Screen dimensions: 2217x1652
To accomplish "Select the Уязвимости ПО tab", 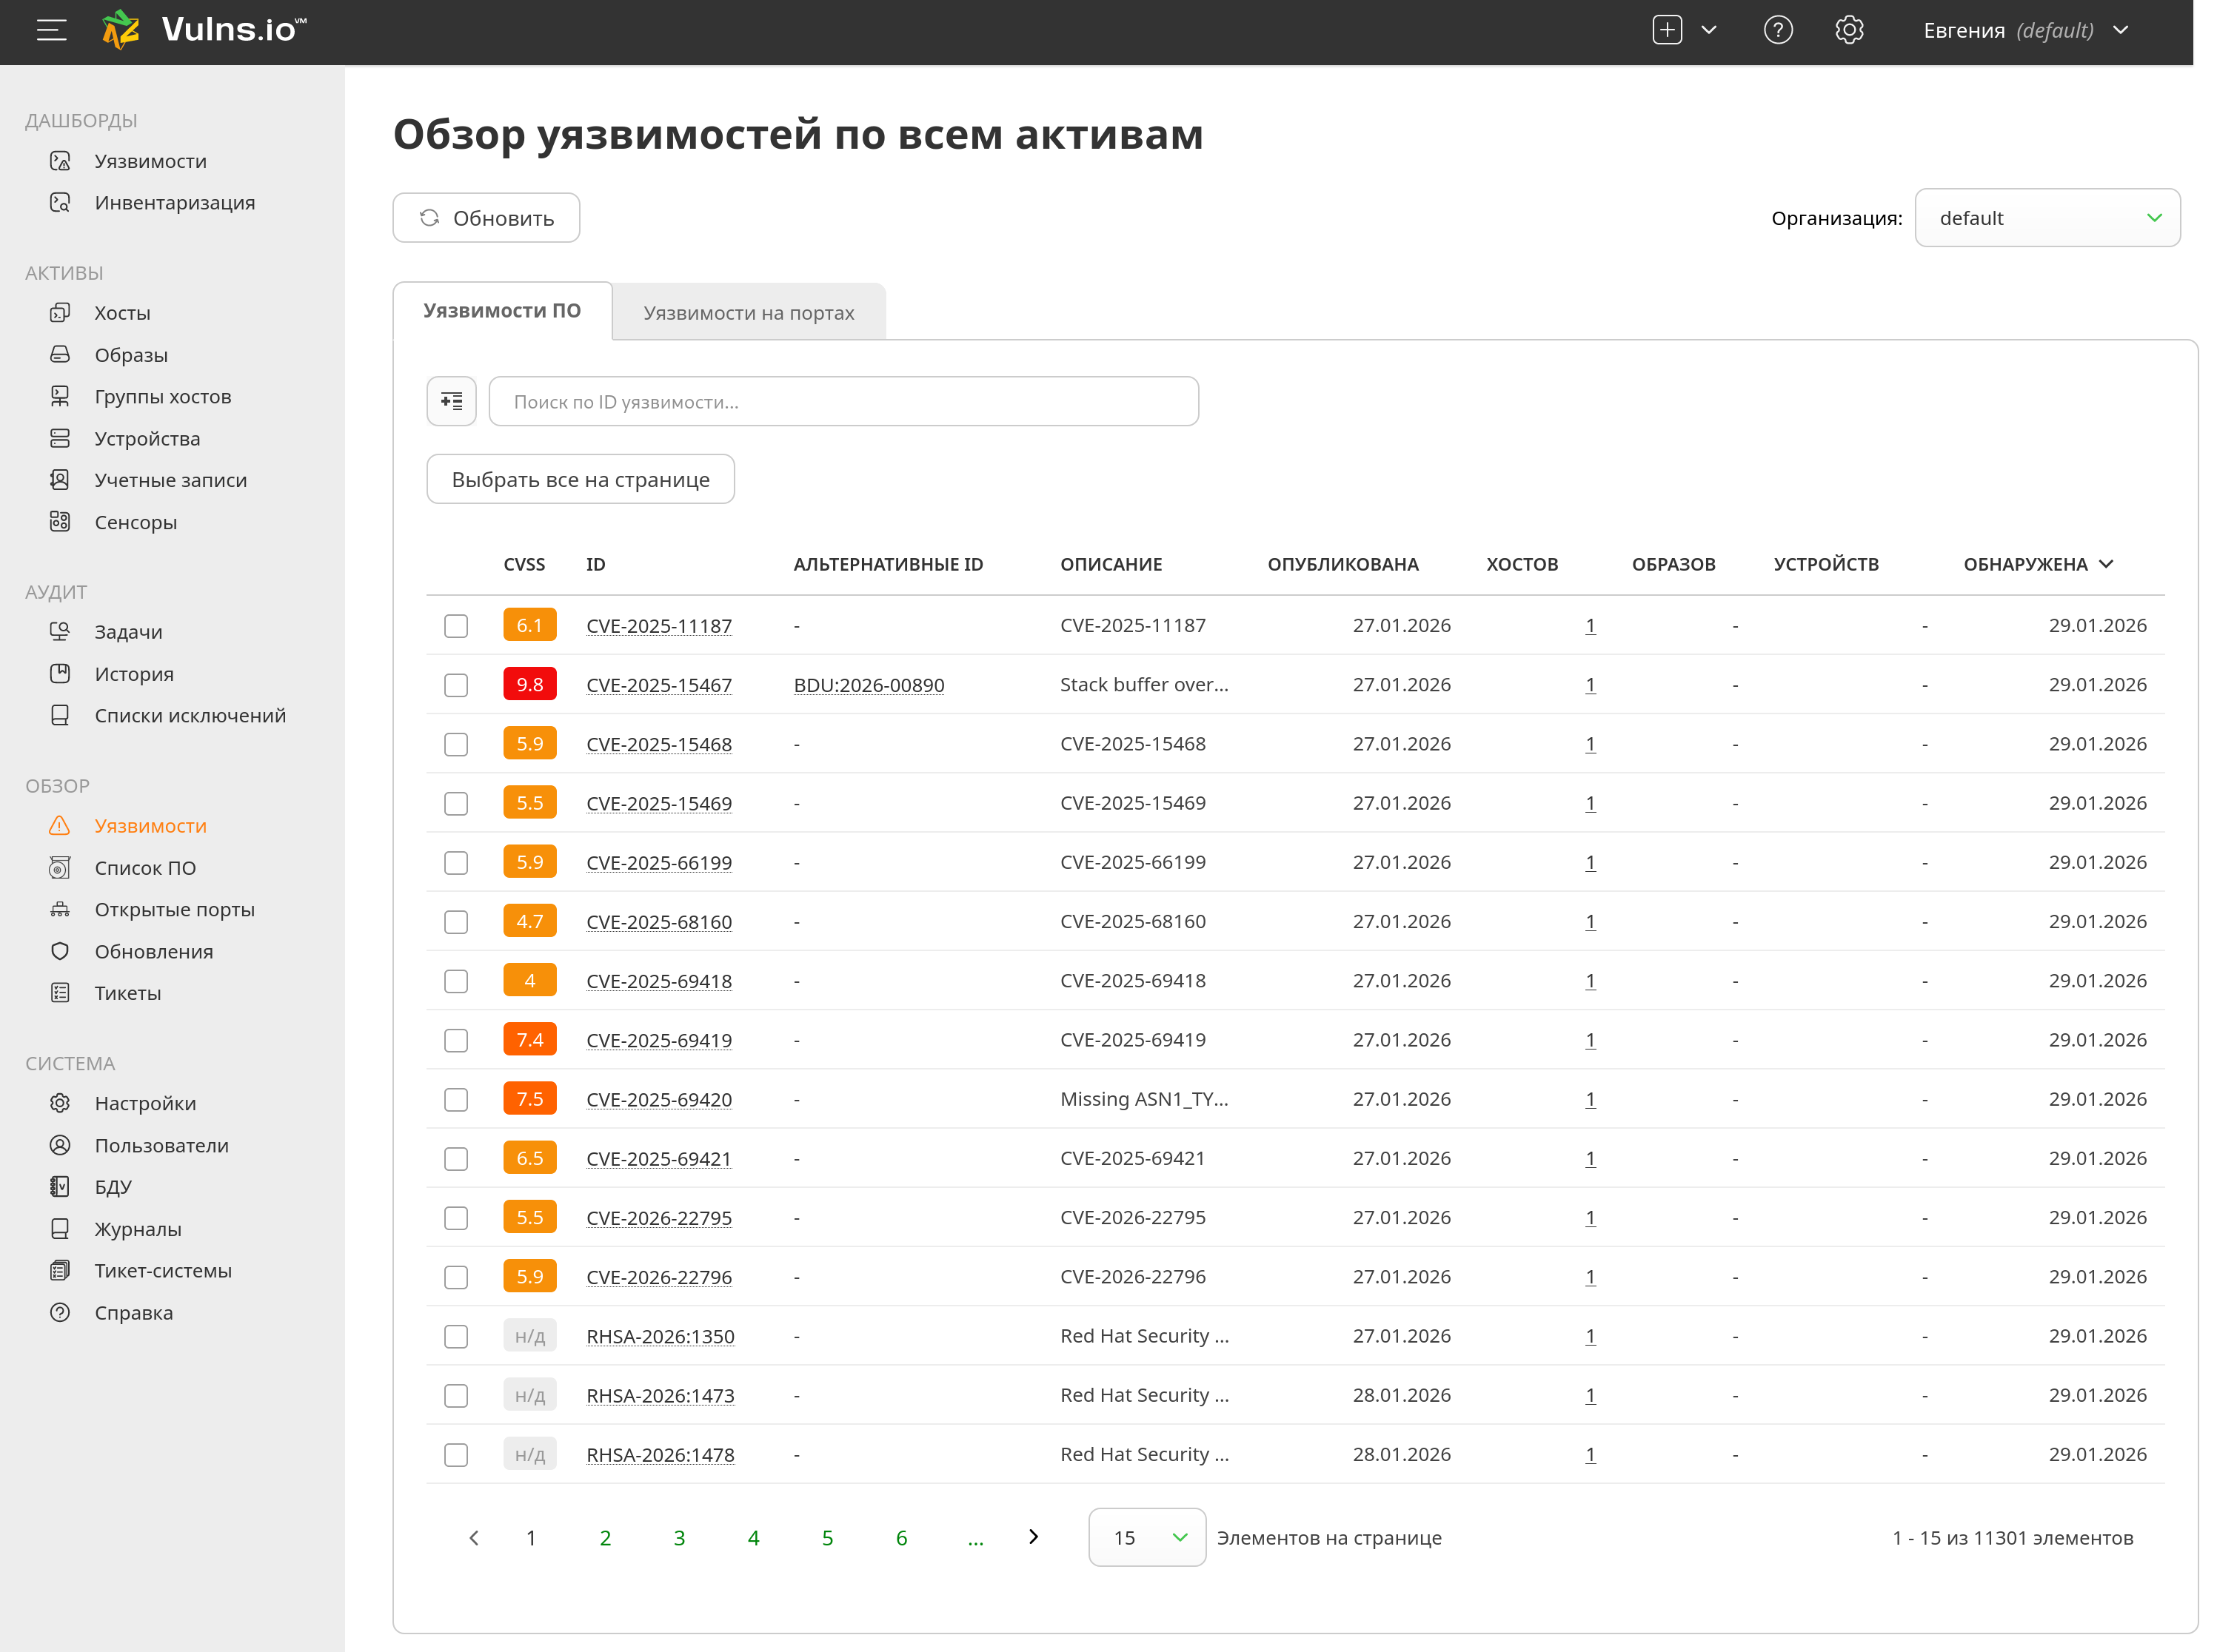I will 501,311.
